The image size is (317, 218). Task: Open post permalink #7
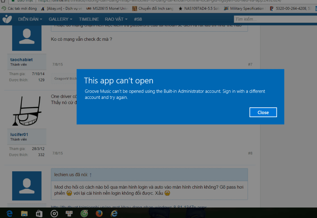click(x=250, y=64)
